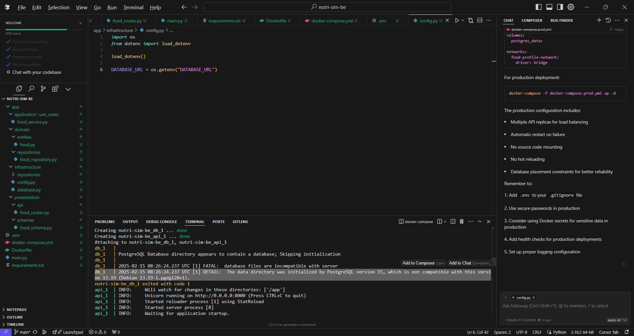Maximize the terminal panel caret

point(480,221)
